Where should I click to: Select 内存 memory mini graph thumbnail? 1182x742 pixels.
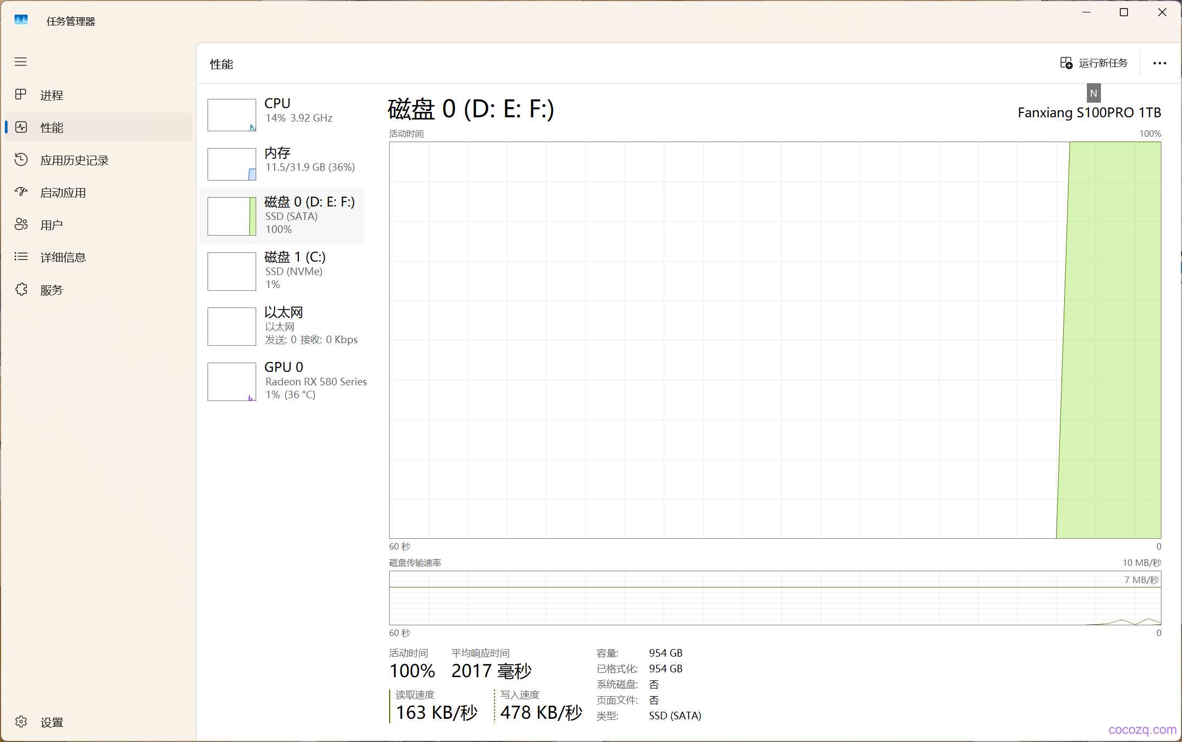pos(232,164)
